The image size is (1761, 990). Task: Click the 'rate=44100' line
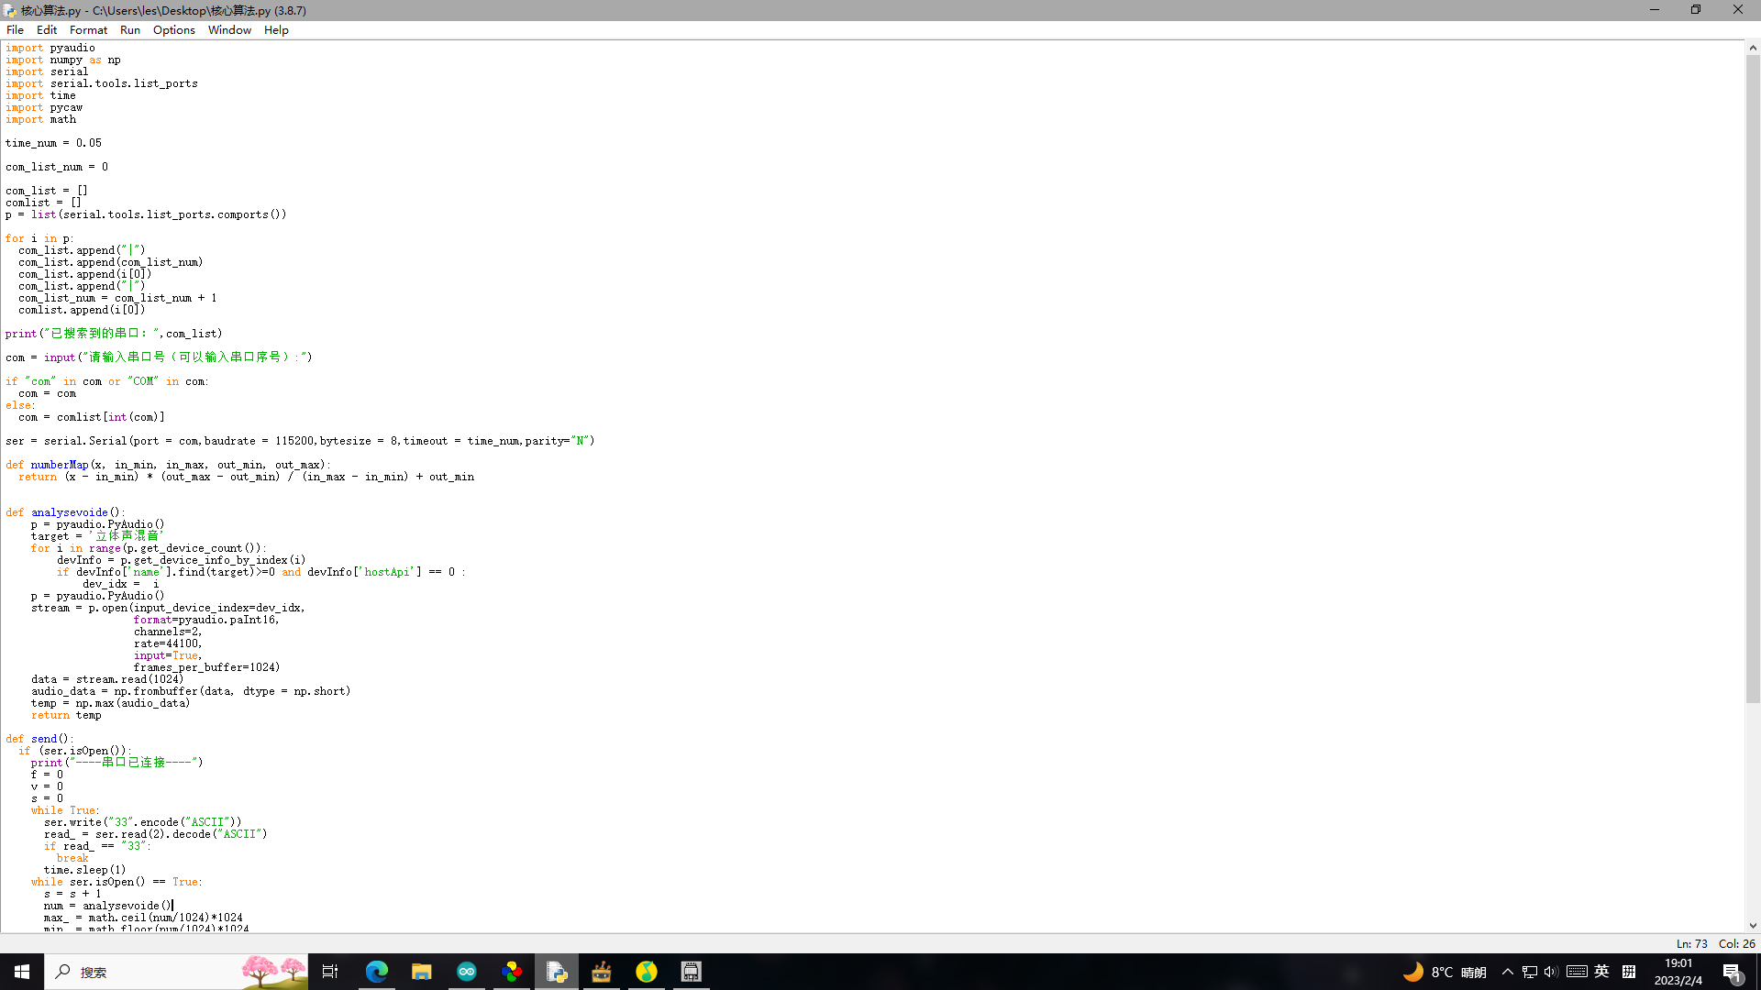[x=168, y=643]
